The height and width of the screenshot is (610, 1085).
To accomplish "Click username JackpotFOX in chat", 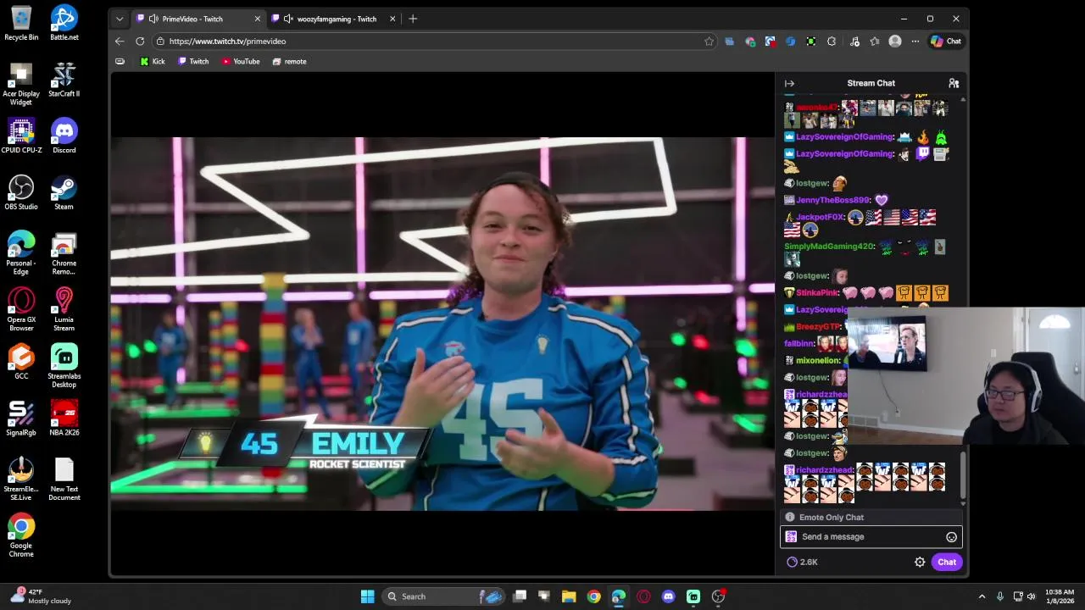I will pos(821,217).
